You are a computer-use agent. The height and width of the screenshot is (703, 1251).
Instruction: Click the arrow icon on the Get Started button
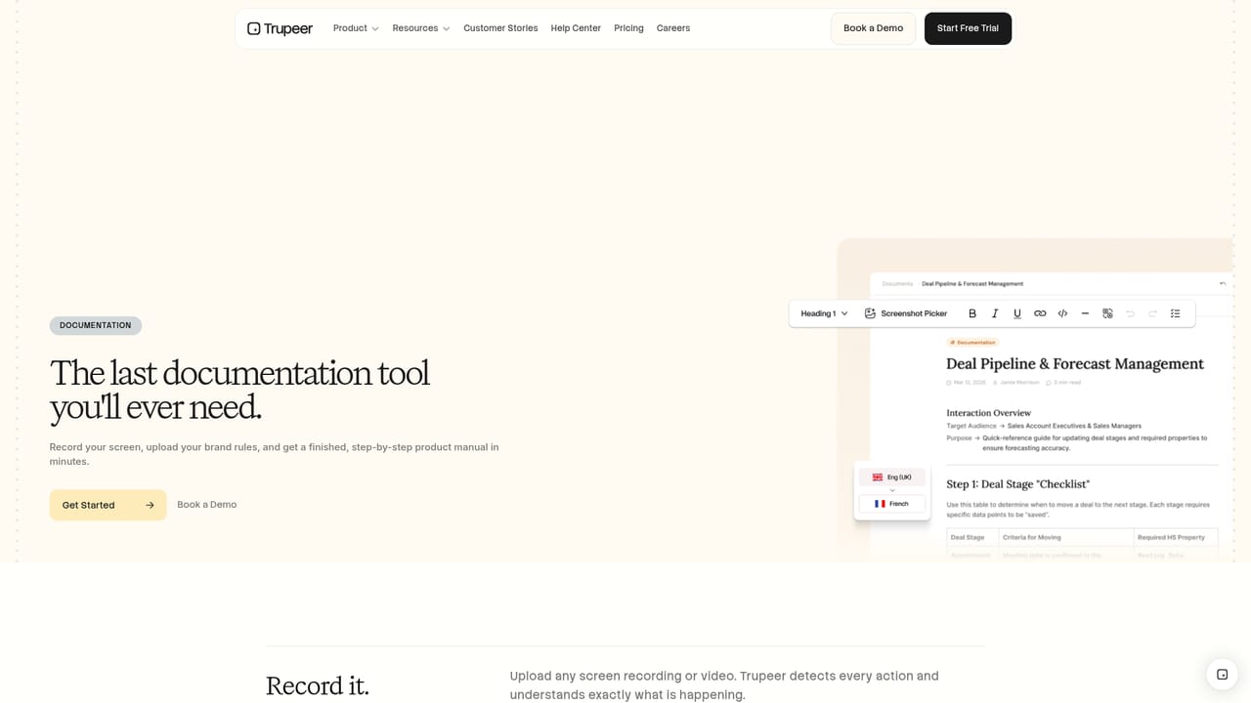(x=150, y=505)
